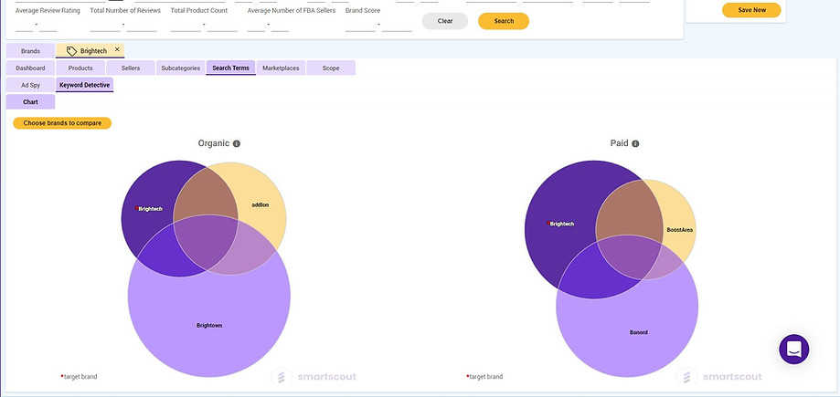The width and height of the screenshot is (840, 397).
Task: Open the Subcategories tab
Action: pos(181,68)
